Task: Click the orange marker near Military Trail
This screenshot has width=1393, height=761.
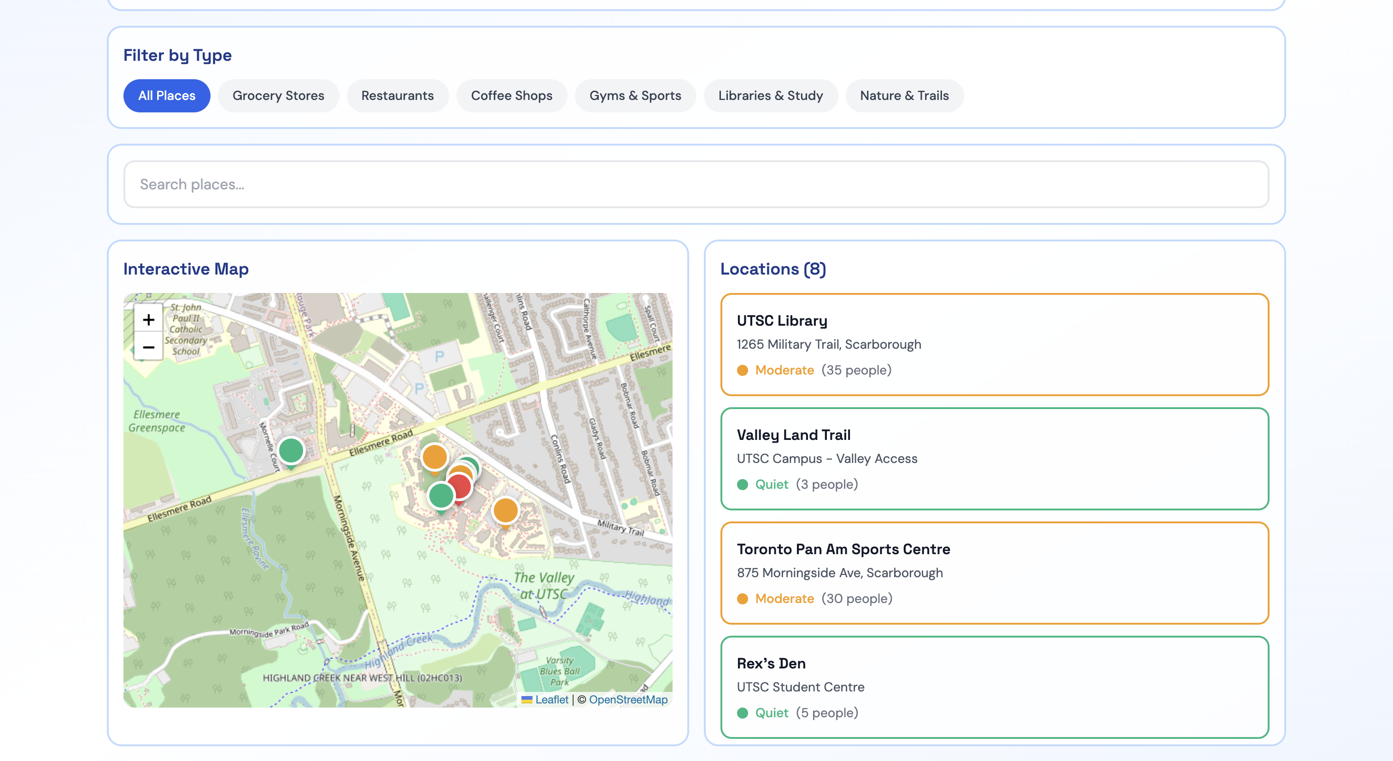Action: coord(506,510)
